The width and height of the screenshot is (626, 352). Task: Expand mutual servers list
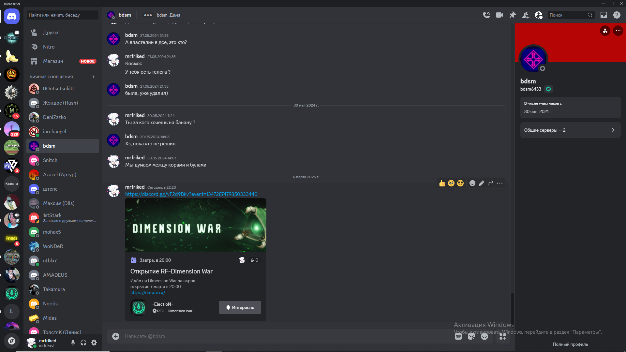click(570, 130)
